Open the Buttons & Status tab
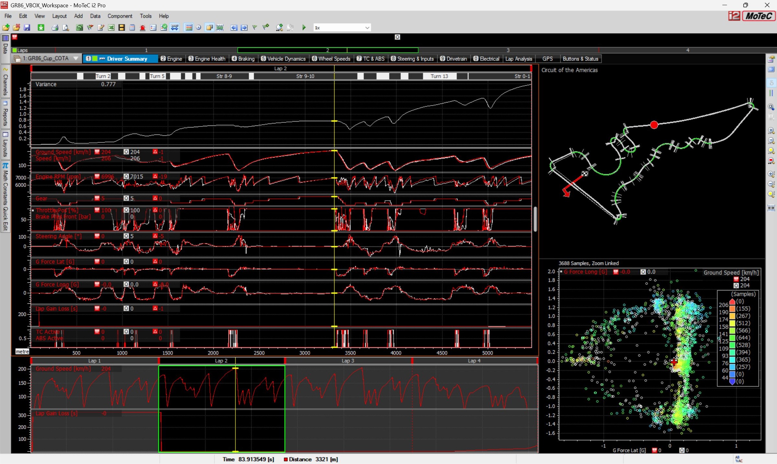Viewport: 777px width, 464px height. tap(580, 59)
